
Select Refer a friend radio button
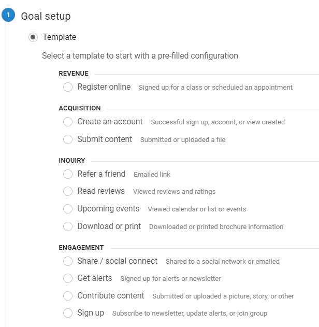pos(68,174)
